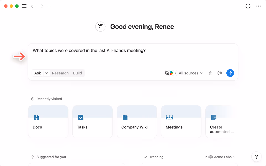Open the history clock icon top right
This screenshot has width=266, height=166.
point(248,6)
